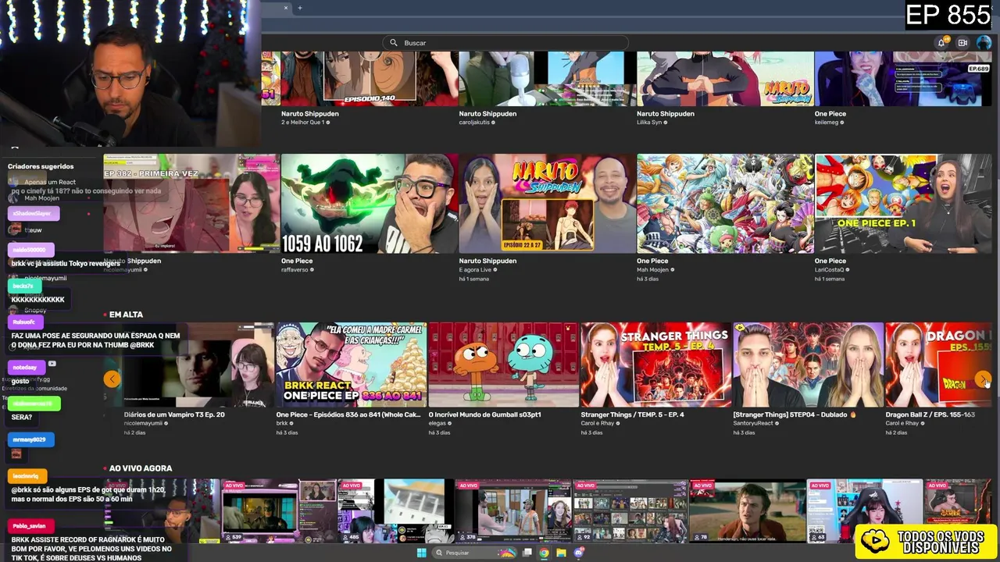Open Discord from the taskbar
Viewport: 1000px width, 562px height.
tap(579, 553)
